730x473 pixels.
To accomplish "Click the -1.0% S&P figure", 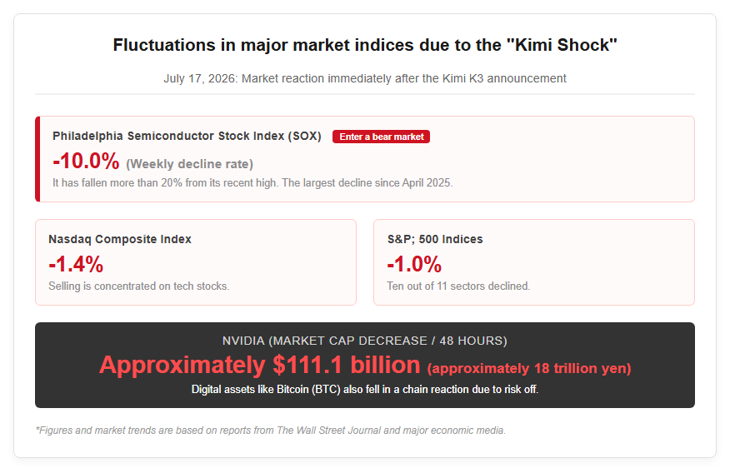I will pos(414,264).
